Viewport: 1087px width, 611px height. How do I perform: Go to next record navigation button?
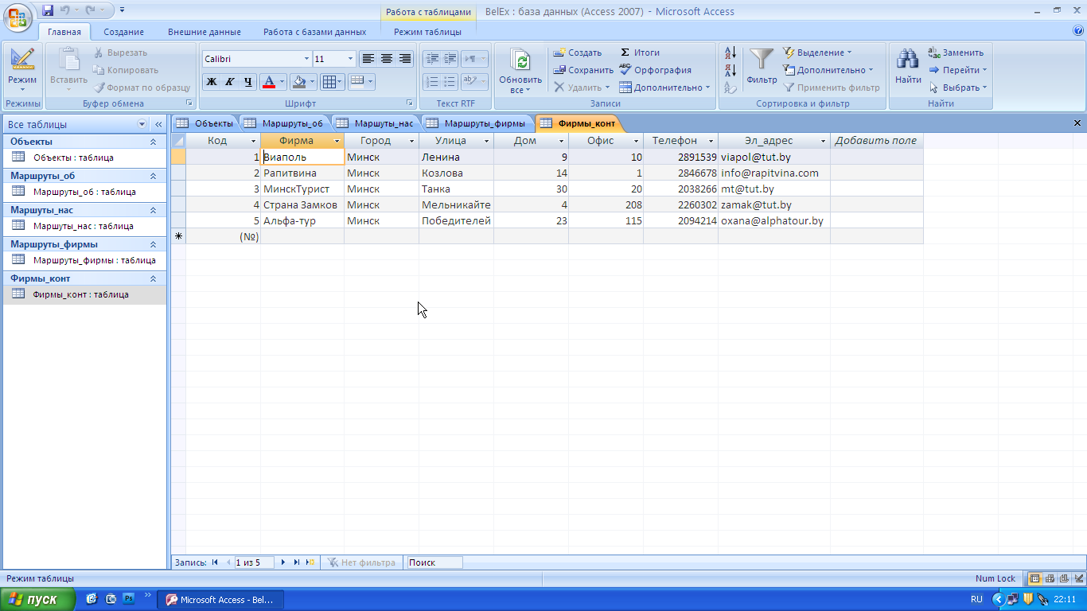[x=284, y=562]
